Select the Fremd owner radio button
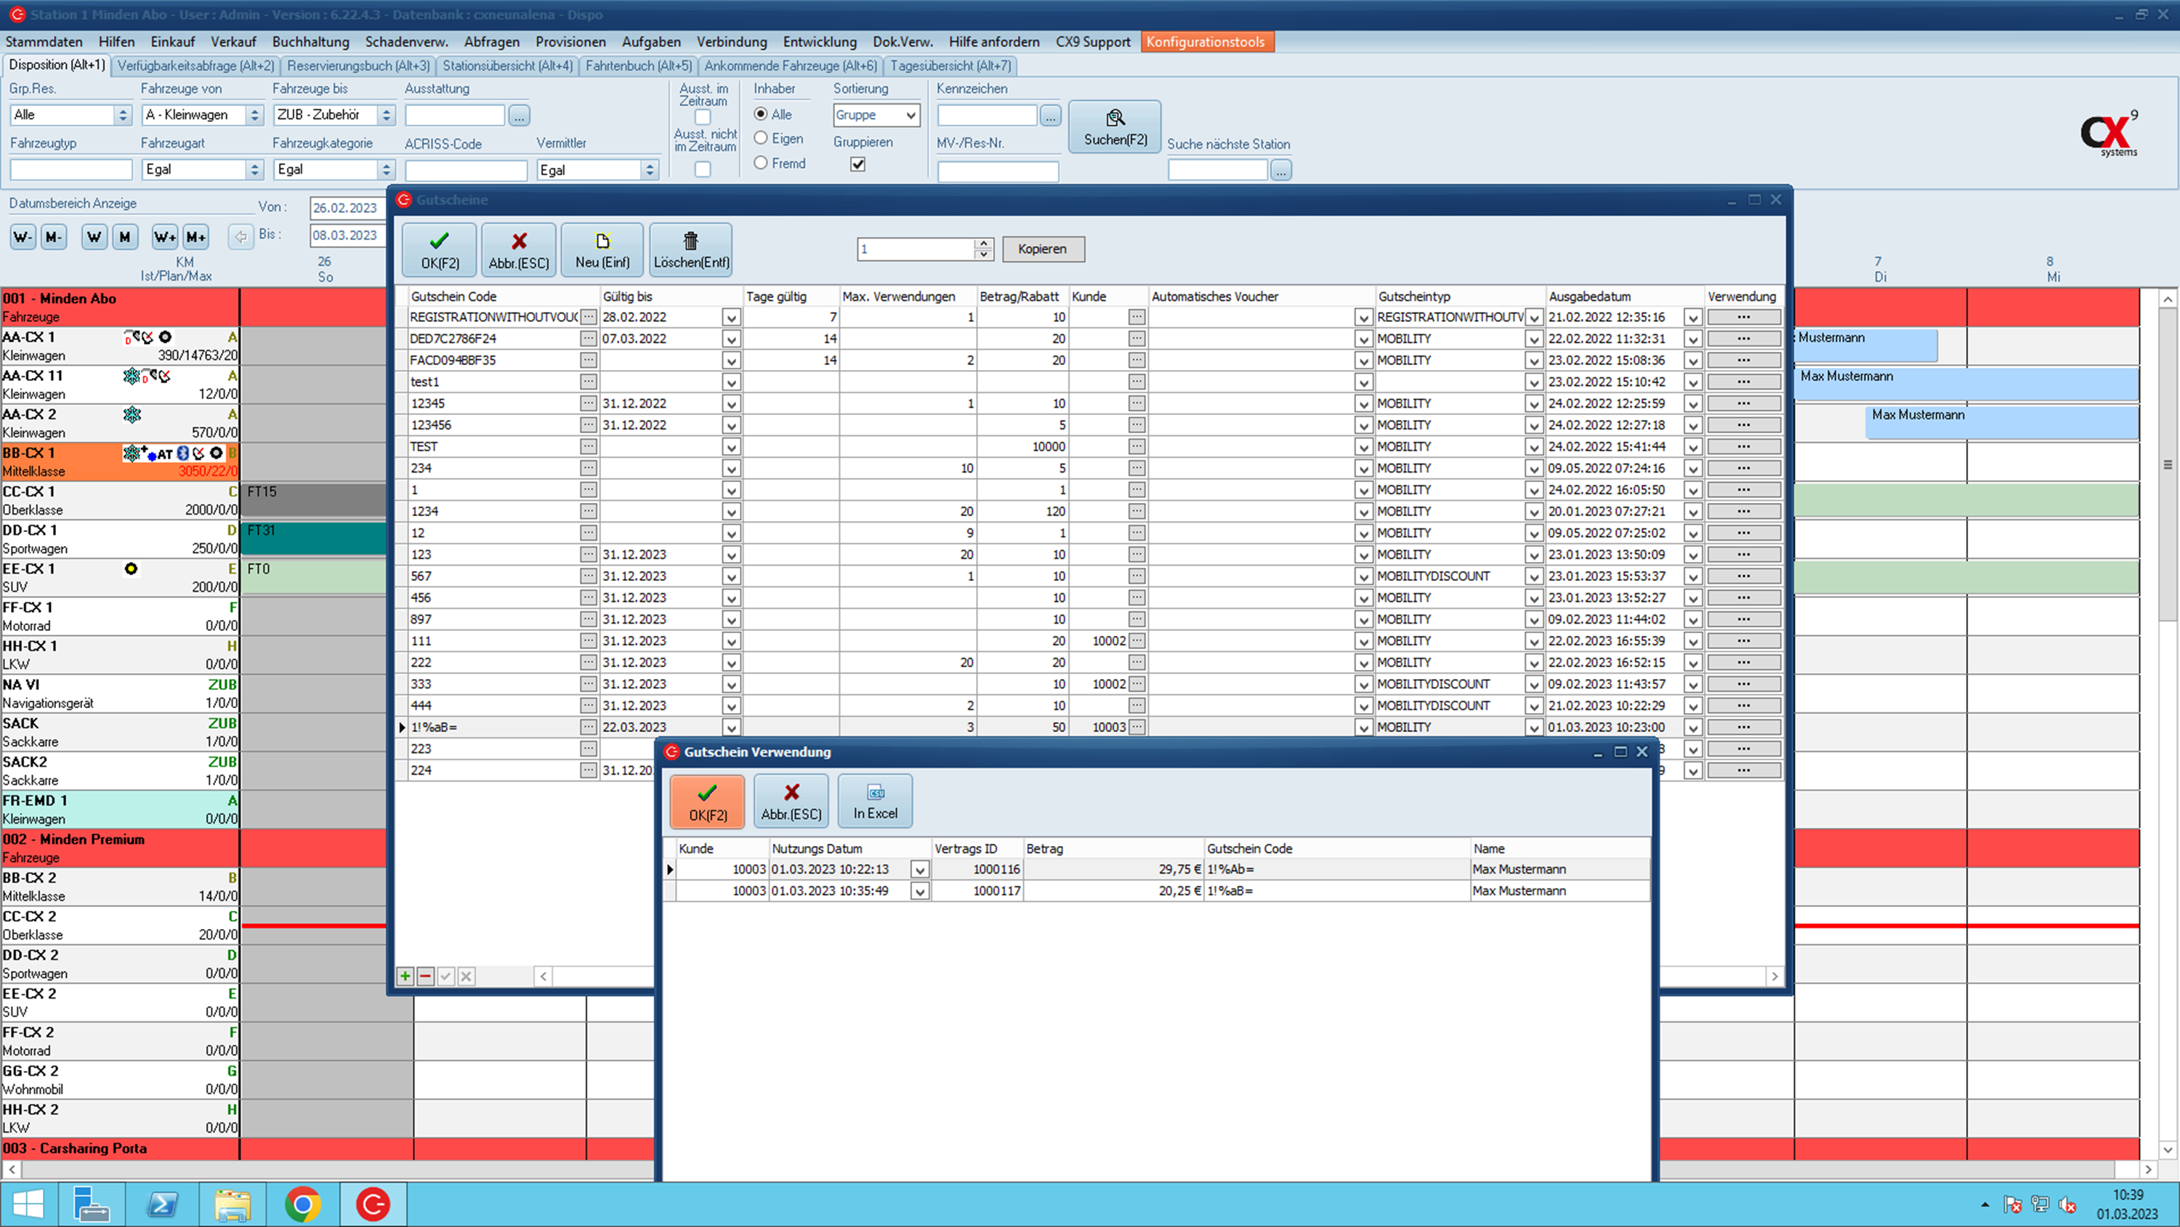Viewport: 2180px width, 1227px height. (x=761, y=163)
